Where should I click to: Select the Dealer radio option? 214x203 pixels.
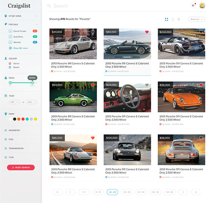tap(10, 67)
